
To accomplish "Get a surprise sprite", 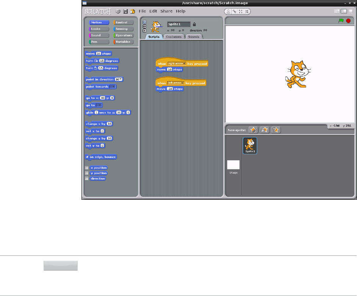I will coord(276,130).
